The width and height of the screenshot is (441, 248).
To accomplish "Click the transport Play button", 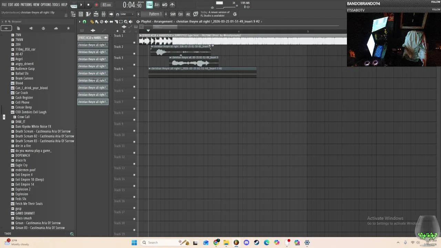I will [x=81, y=5].
